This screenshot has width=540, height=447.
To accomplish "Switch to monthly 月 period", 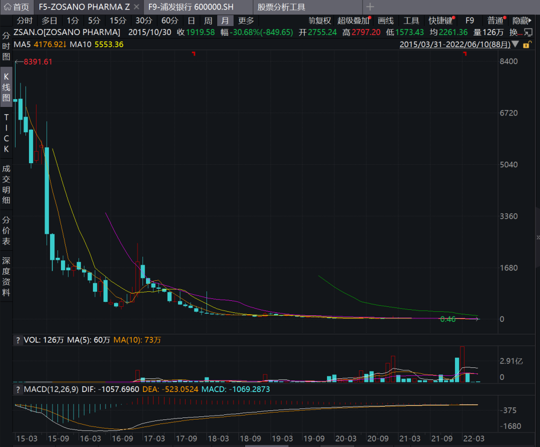I will (x=225, y=21).
